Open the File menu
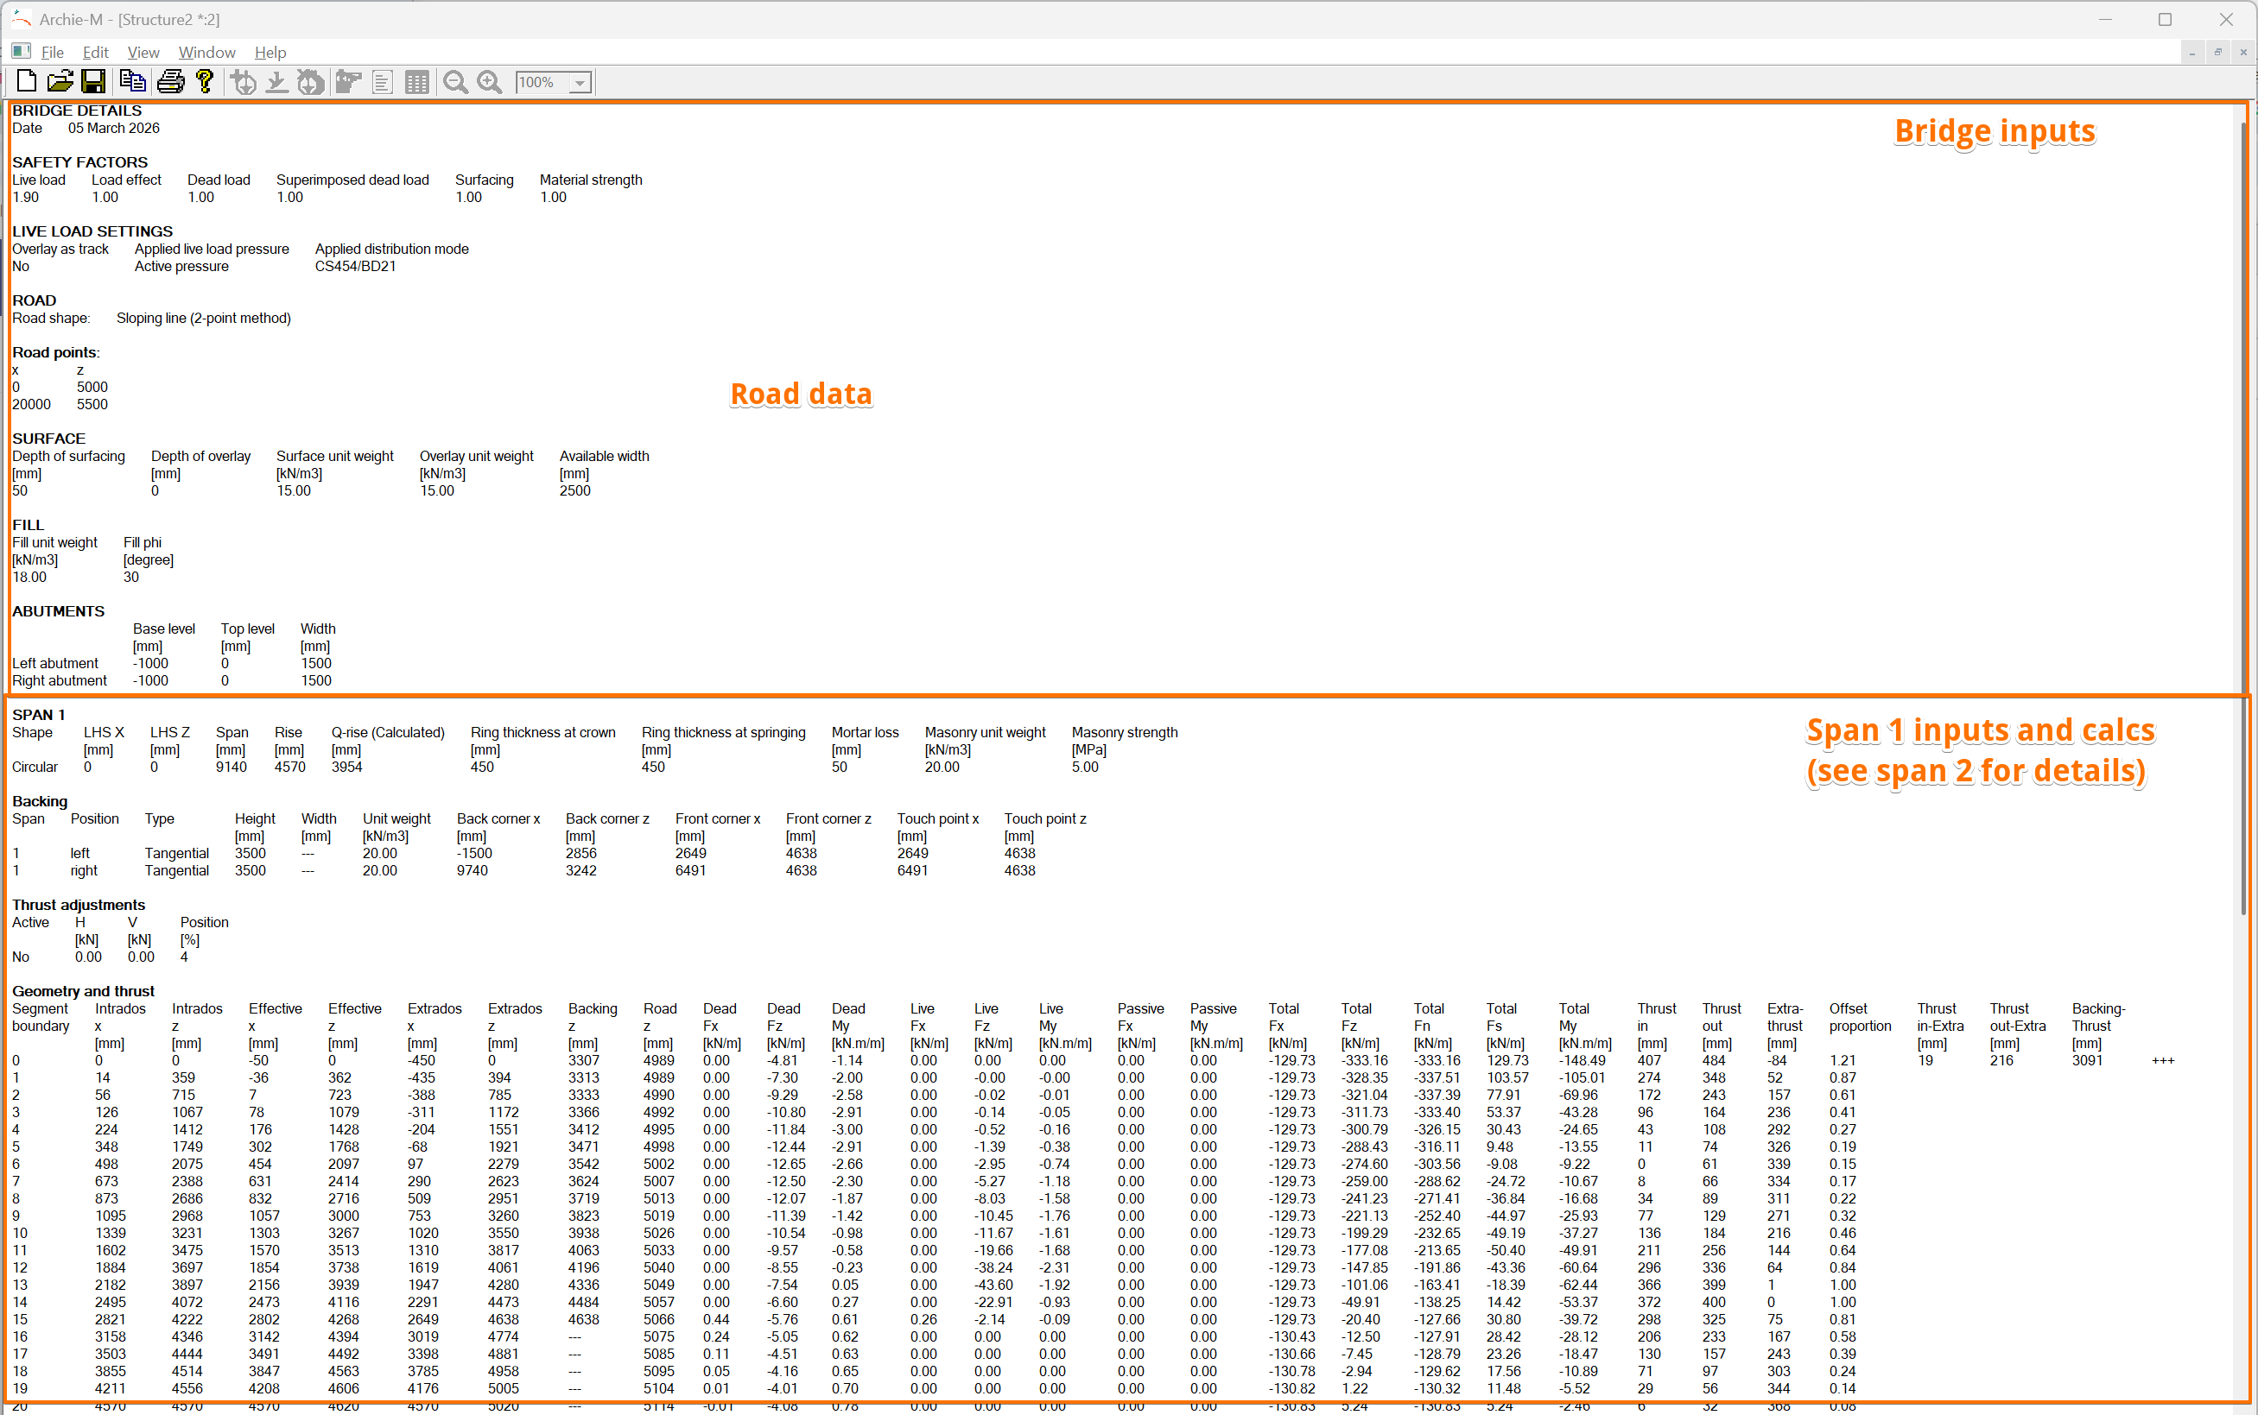The width and height of the screenshot is (2258, 1415). (53, 53)
